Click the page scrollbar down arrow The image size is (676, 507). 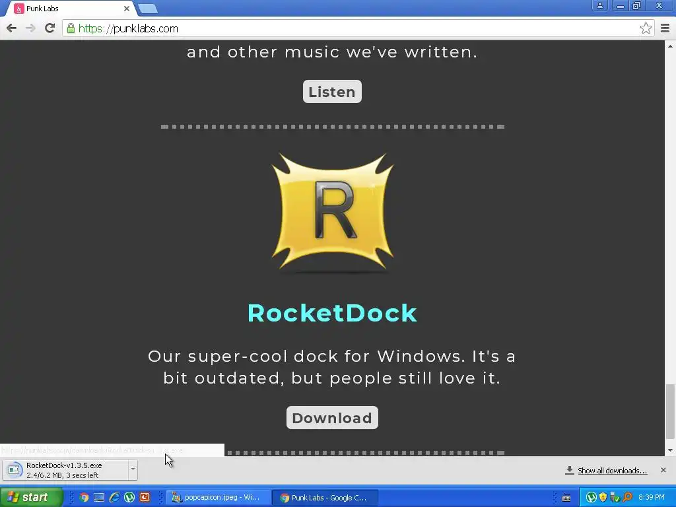(x=670, y=450)
